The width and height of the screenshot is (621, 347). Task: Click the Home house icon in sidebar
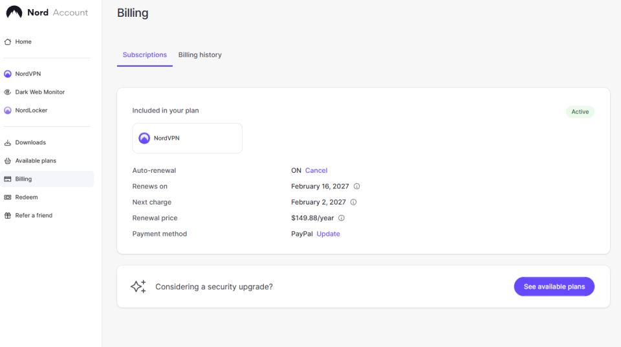(8, 41)
